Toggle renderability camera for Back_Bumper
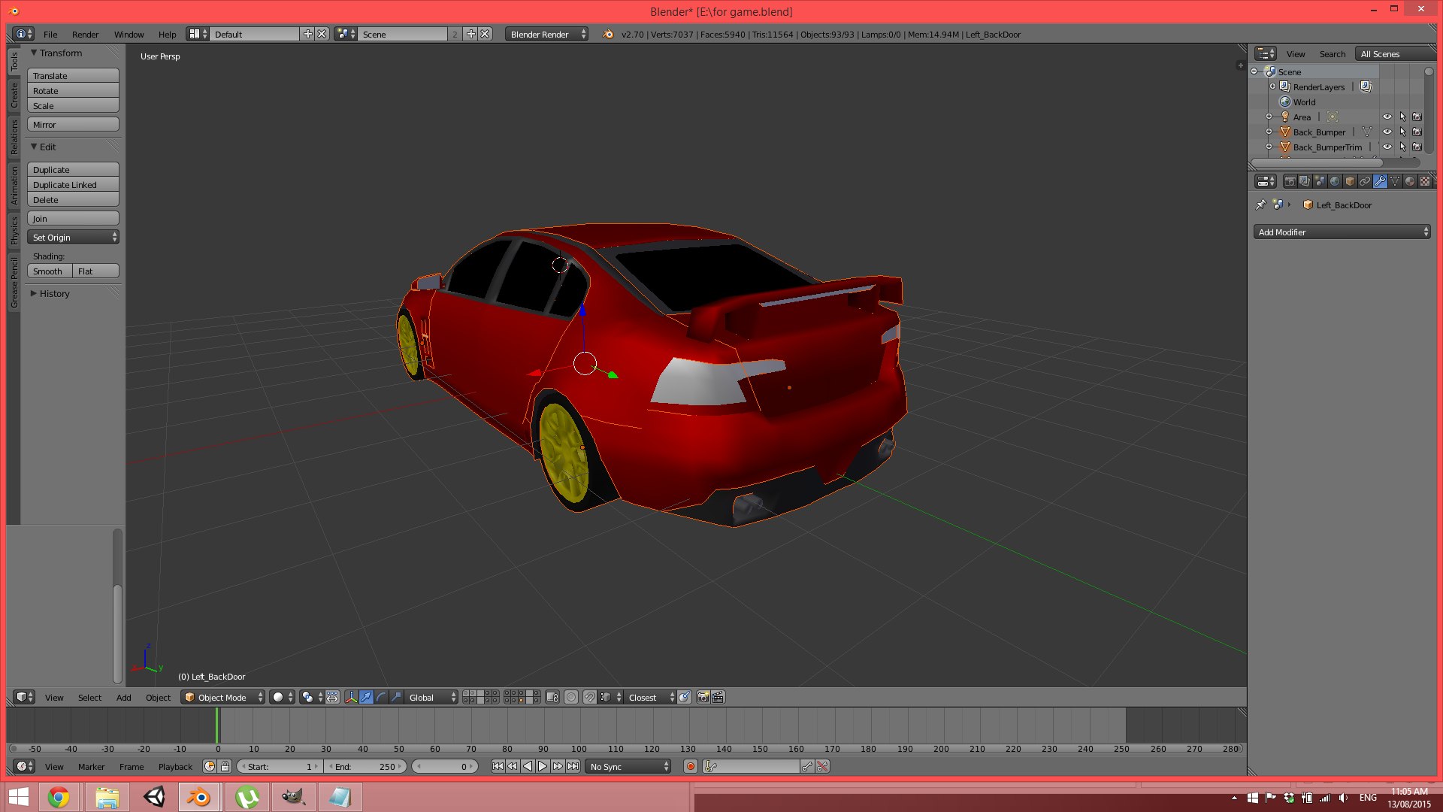Viewport: 1443px width, 812px height. pos(1417,132)
